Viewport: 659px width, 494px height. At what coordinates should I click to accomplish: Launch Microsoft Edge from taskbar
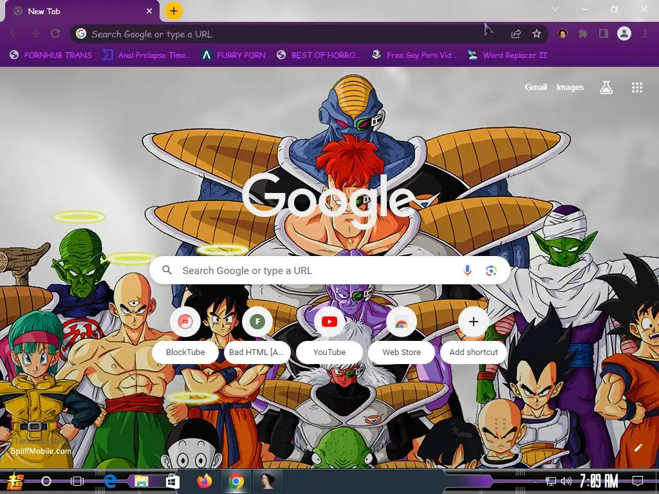(110, 481)
